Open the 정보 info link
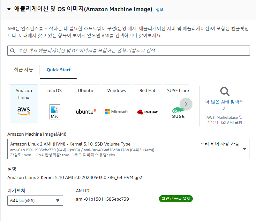This screenshot has width=256, height=221. pos(160,10)
